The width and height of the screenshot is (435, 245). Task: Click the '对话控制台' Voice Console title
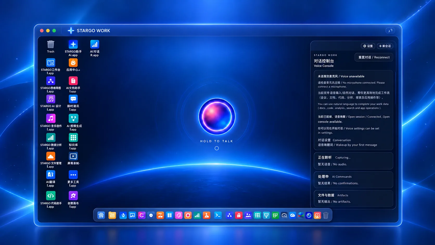[324, 61]
